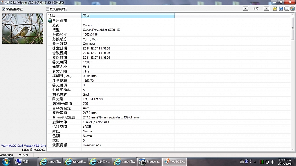The image size is (296, 166).
Task: Click the 'Spot' metering value
Action: [86, 95]
